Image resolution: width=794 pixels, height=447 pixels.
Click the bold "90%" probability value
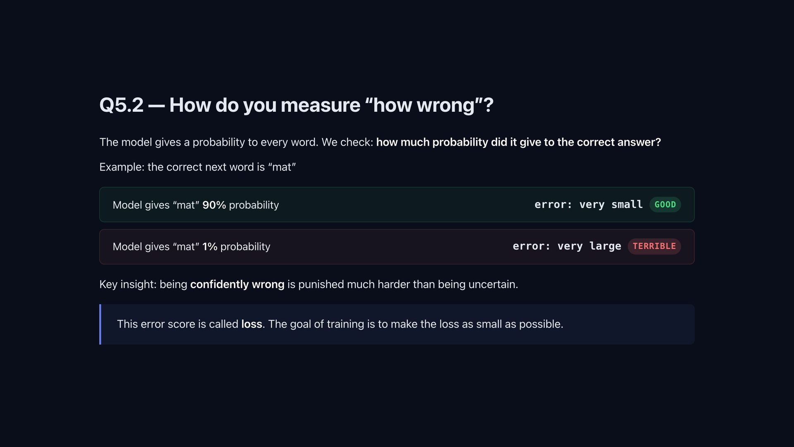[214, 205]
